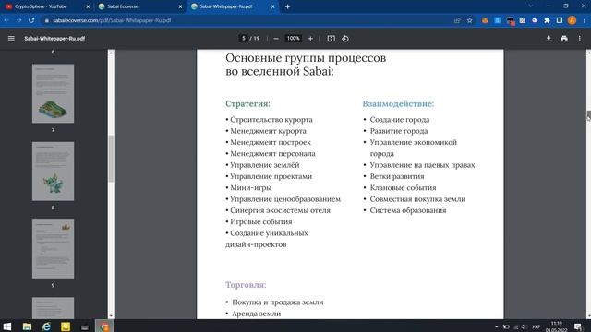Open the PDF viewer more actions menu
Screen dimensions: 591x332
point(579,39)
